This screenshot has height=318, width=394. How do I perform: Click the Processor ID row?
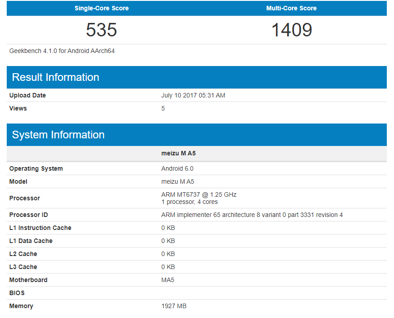tap(251, 215)
